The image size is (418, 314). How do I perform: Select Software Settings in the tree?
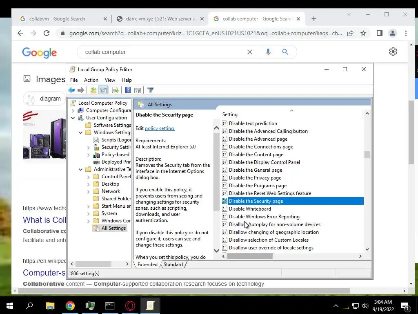(112, 125)
